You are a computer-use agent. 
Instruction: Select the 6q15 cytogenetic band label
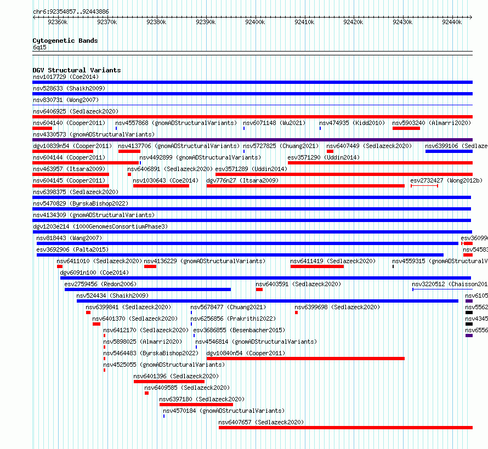click(39, 47)
